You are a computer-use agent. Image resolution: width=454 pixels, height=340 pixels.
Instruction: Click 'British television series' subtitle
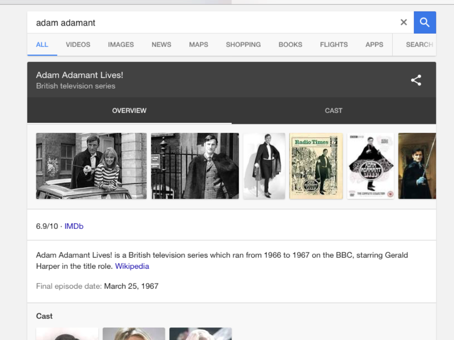point(75,86)
